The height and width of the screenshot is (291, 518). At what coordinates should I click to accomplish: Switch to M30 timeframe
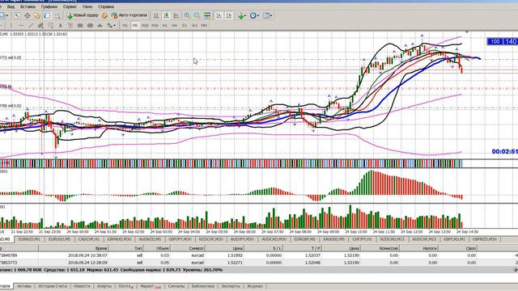coord(155,25)
